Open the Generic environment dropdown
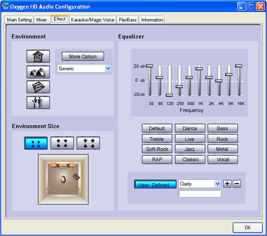This screenshot has width=267, height=236. coord(85,69)
